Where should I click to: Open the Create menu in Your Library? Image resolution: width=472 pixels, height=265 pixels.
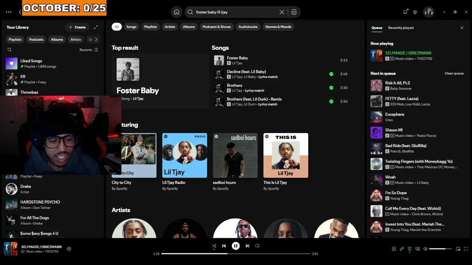[x=77, y=27]
